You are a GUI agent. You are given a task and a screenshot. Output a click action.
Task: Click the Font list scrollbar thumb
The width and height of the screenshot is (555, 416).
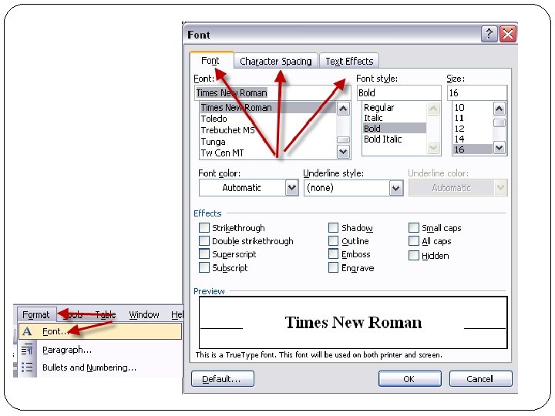pos(342,139)
